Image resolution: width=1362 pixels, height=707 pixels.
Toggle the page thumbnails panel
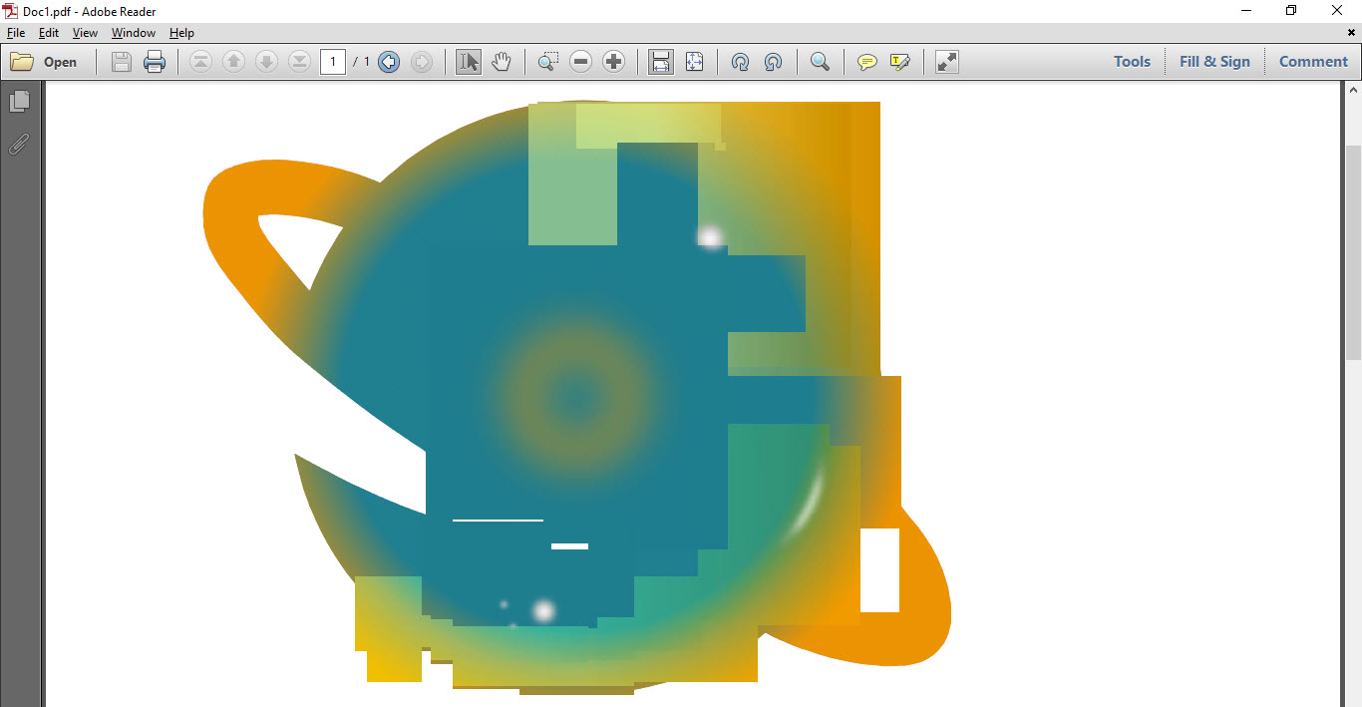(20, 100)
